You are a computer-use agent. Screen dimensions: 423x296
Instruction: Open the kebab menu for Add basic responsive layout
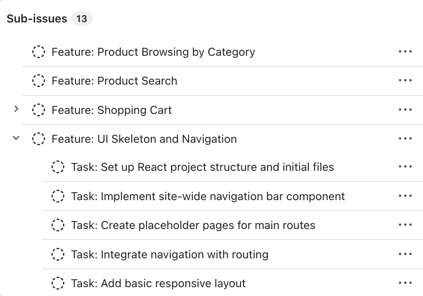pos(405,283)
